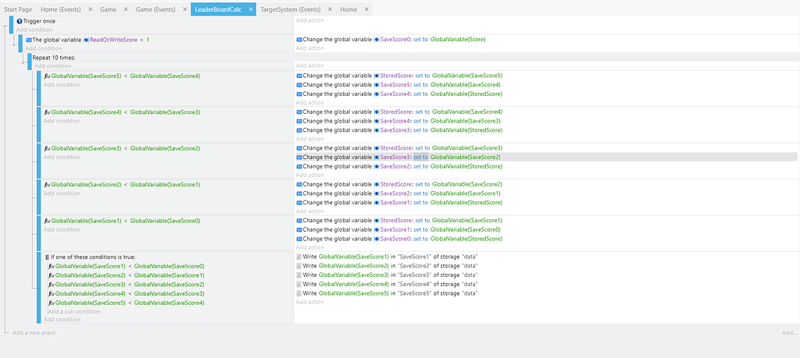The image size is (800, 358).
Task: Close the Game tab
Action: tap(126, 9)
